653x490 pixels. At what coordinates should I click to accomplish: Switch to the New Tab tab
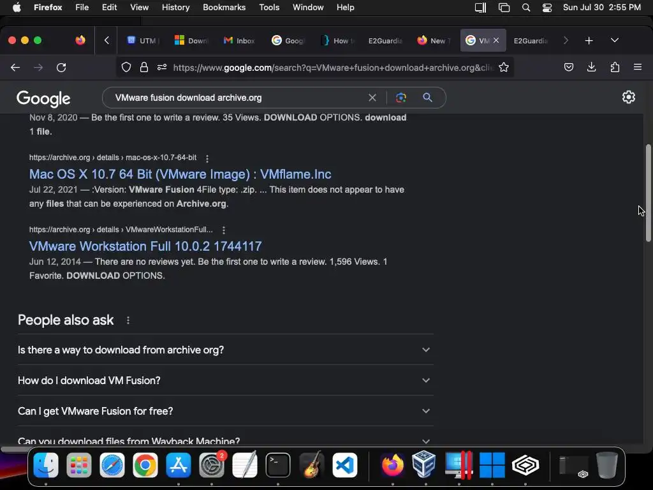434,40
